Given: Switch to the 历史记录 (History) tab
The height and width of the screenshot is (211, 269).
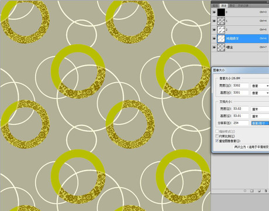Looking at the screenshot, I should click(x=243, y=6).
